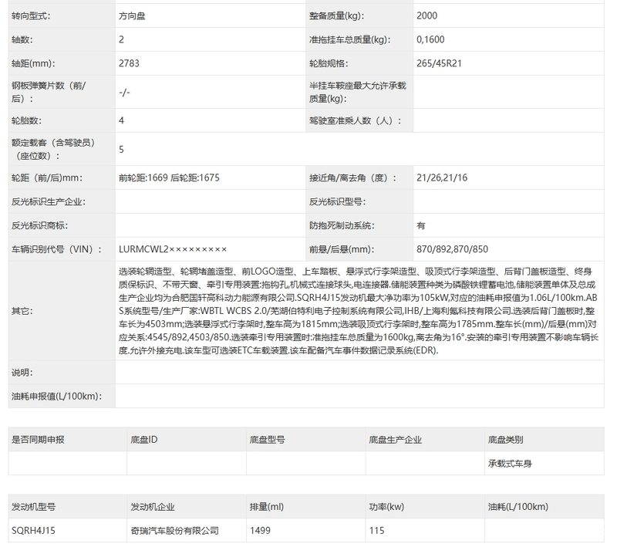
Task: Click the track width value 前轮距:1669 后轮距:1675
Action: click(169, 177)
